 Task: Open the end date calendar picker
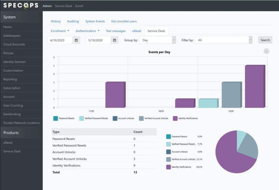(114, 40)
